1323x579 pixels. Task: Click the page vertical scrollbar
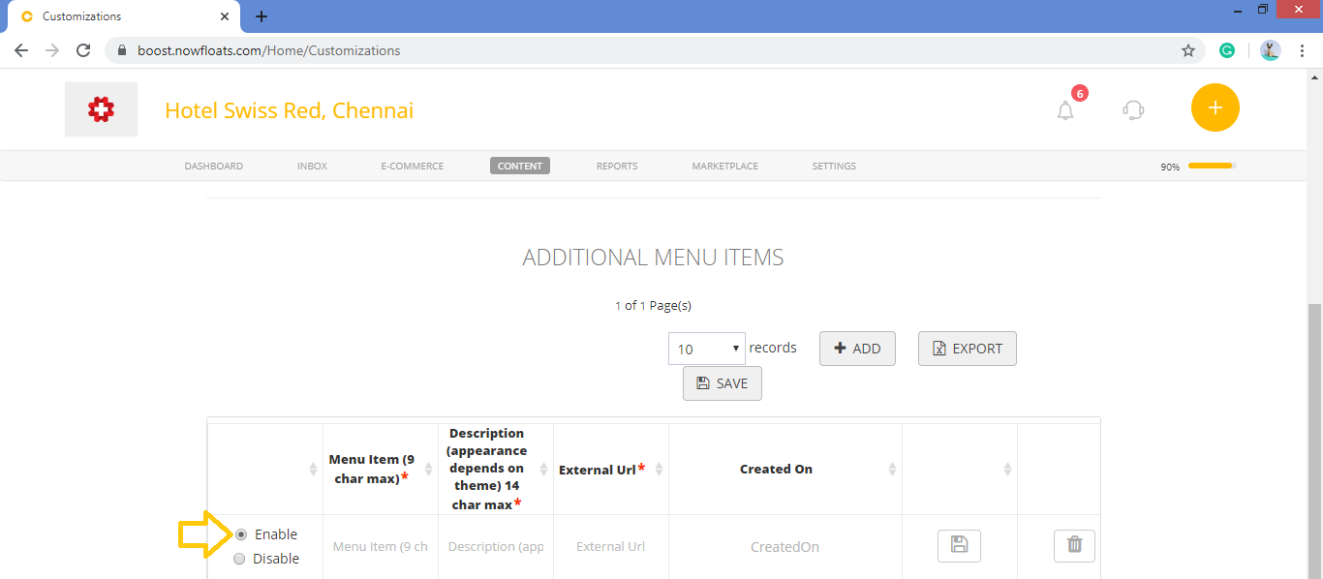coord(1314,441)
